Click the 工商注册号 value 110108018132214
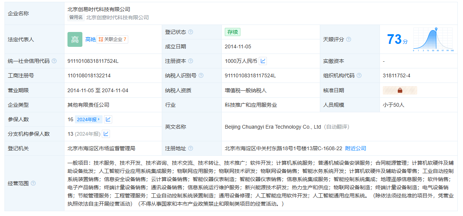Screen dimensions: 463x216 coord(89,75)
